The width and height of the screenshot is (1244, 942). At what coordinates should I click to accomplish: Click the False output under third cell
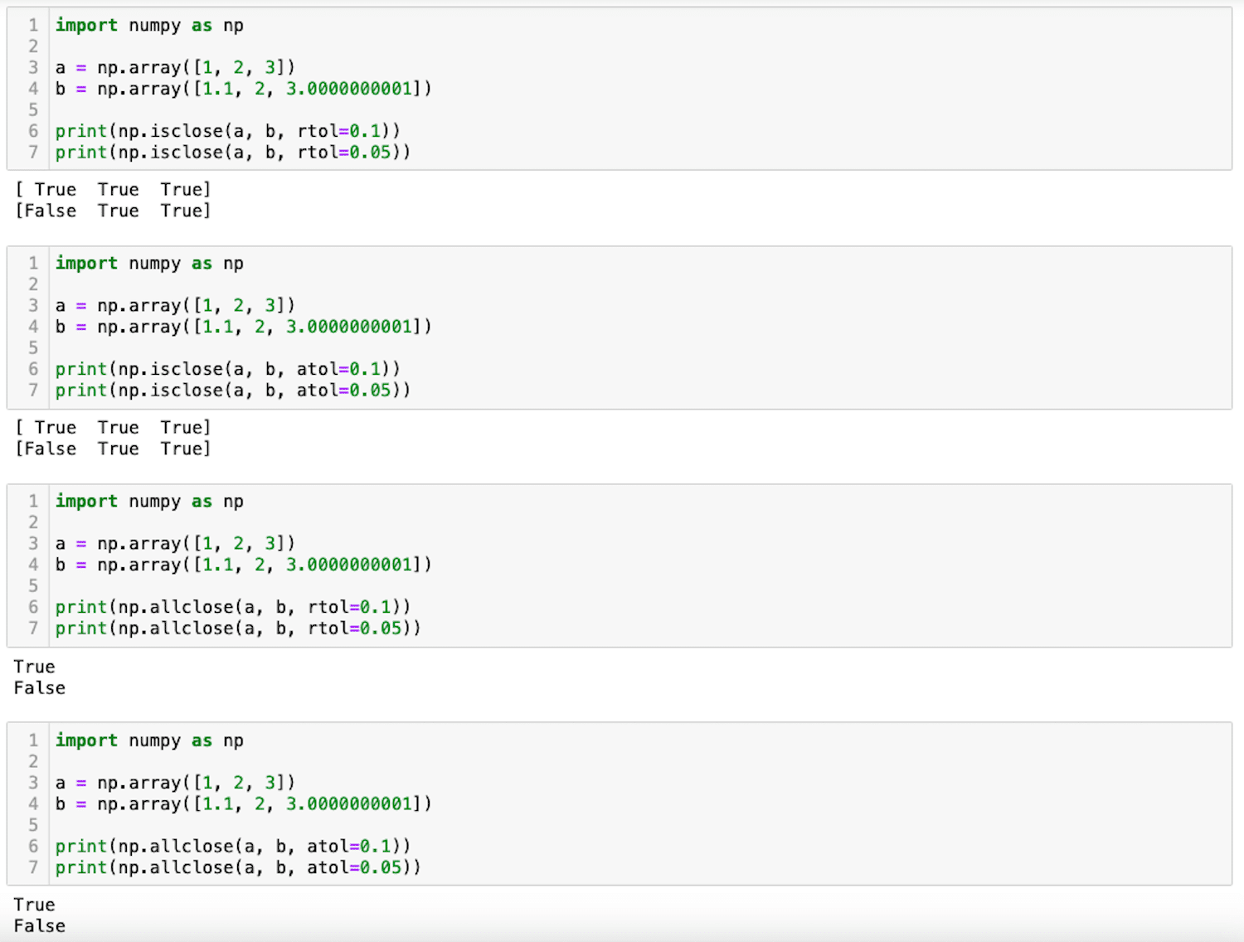[x=40, y=688]
